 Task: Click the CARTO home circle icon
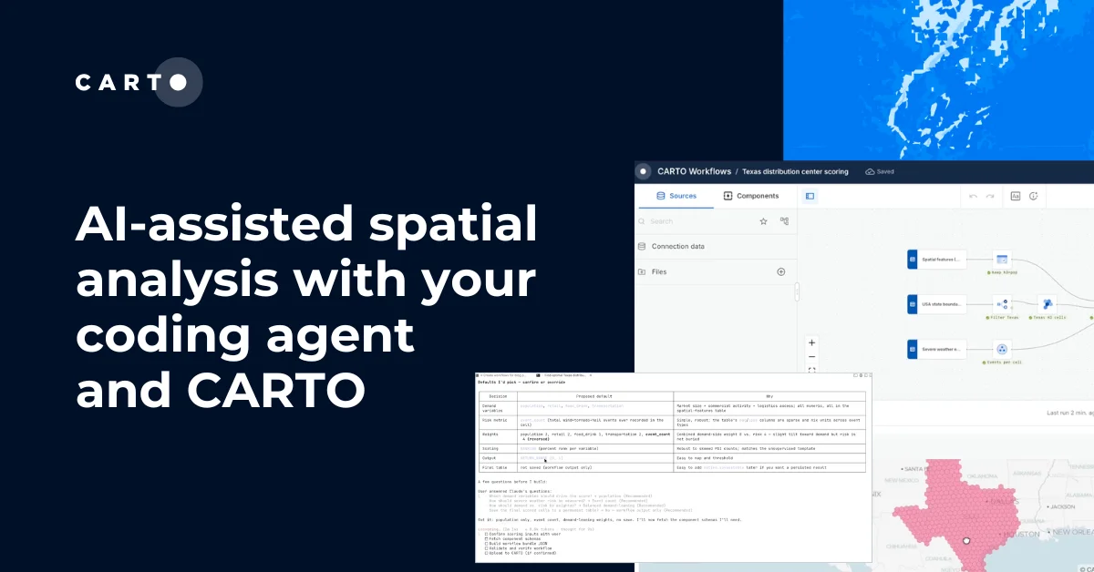(x=644, y=171)
